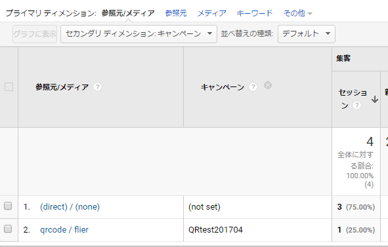Toggle the select-all rows checkbox
388x247 pixels.
(9, 87)
